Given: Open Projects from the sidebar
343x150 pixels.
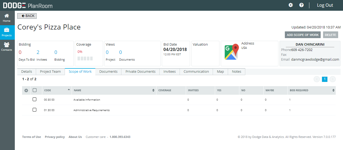Looking at the screenshot, I should (7, 32).
